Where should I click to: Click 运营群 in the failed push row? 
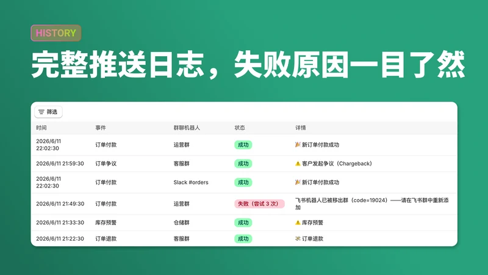(x=181, y=204)
